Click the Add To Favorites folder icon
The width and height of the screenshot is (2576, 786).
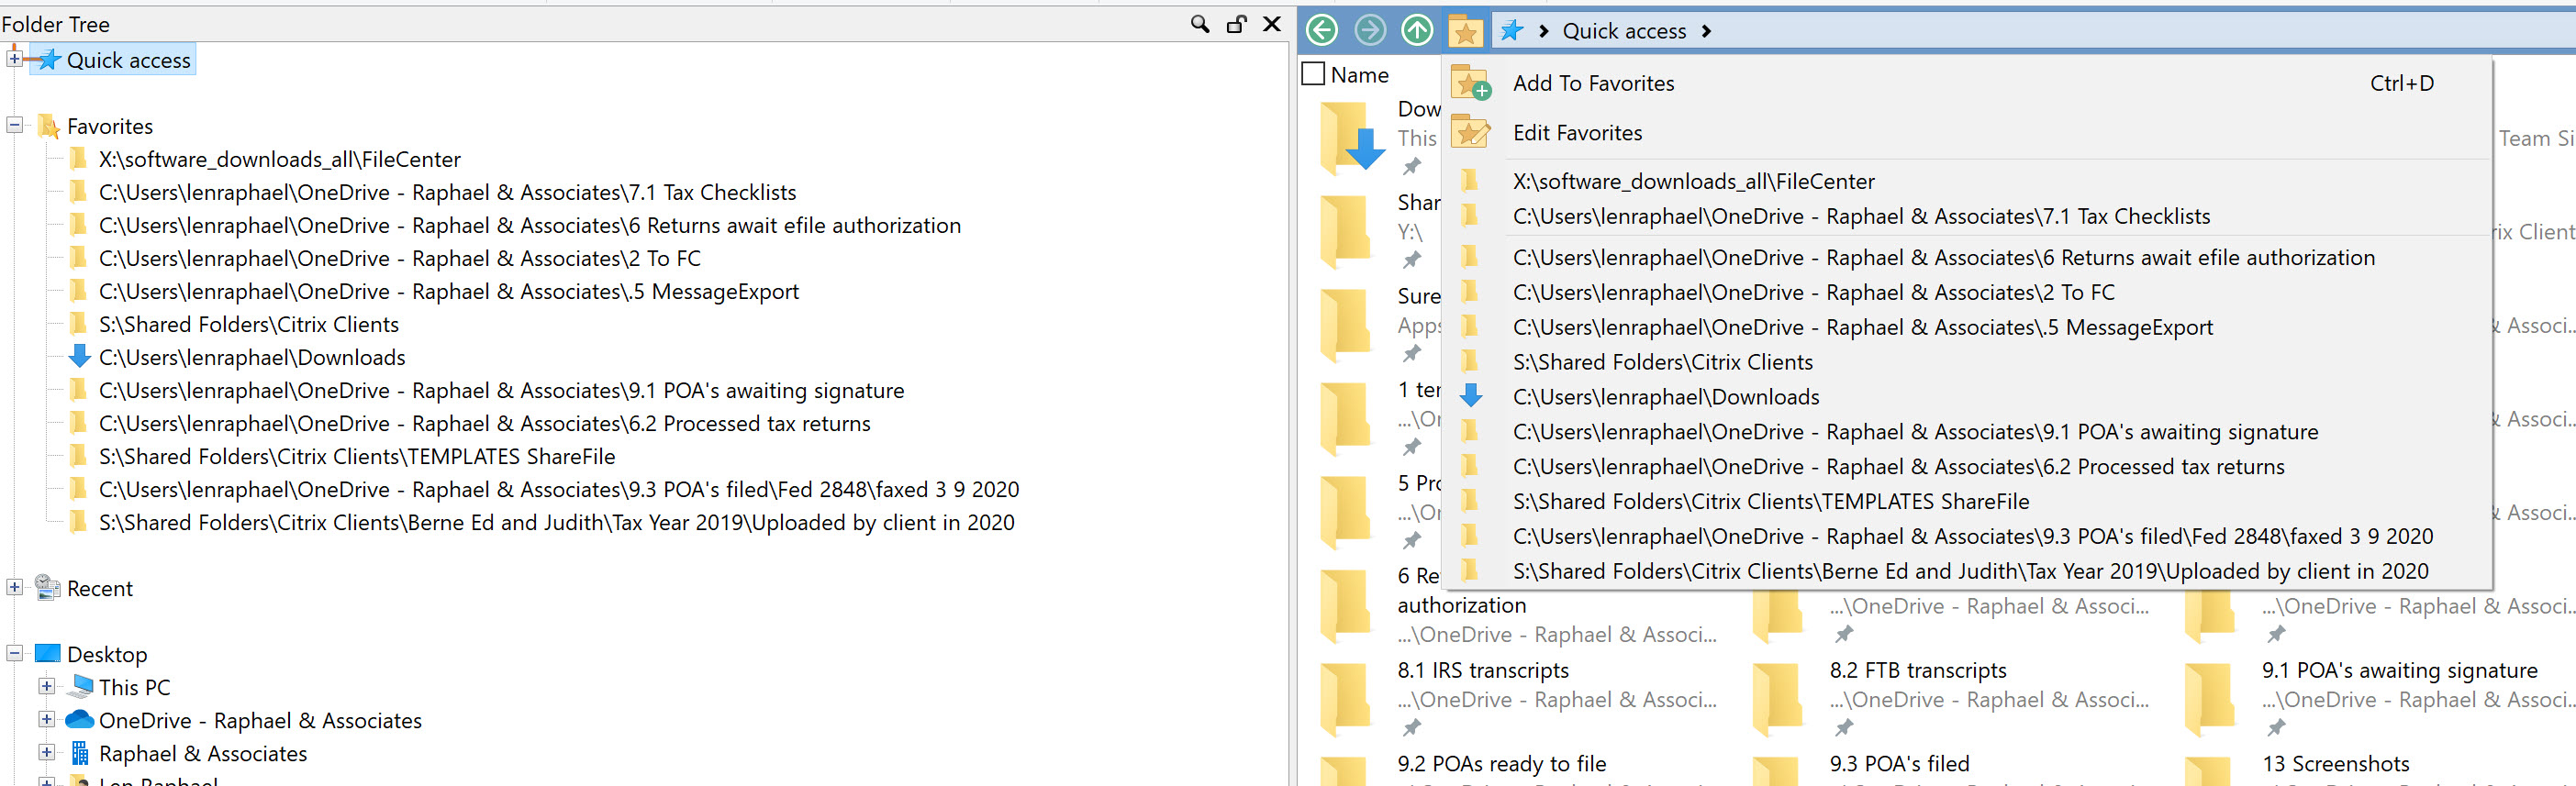[x=1471, y=83]
